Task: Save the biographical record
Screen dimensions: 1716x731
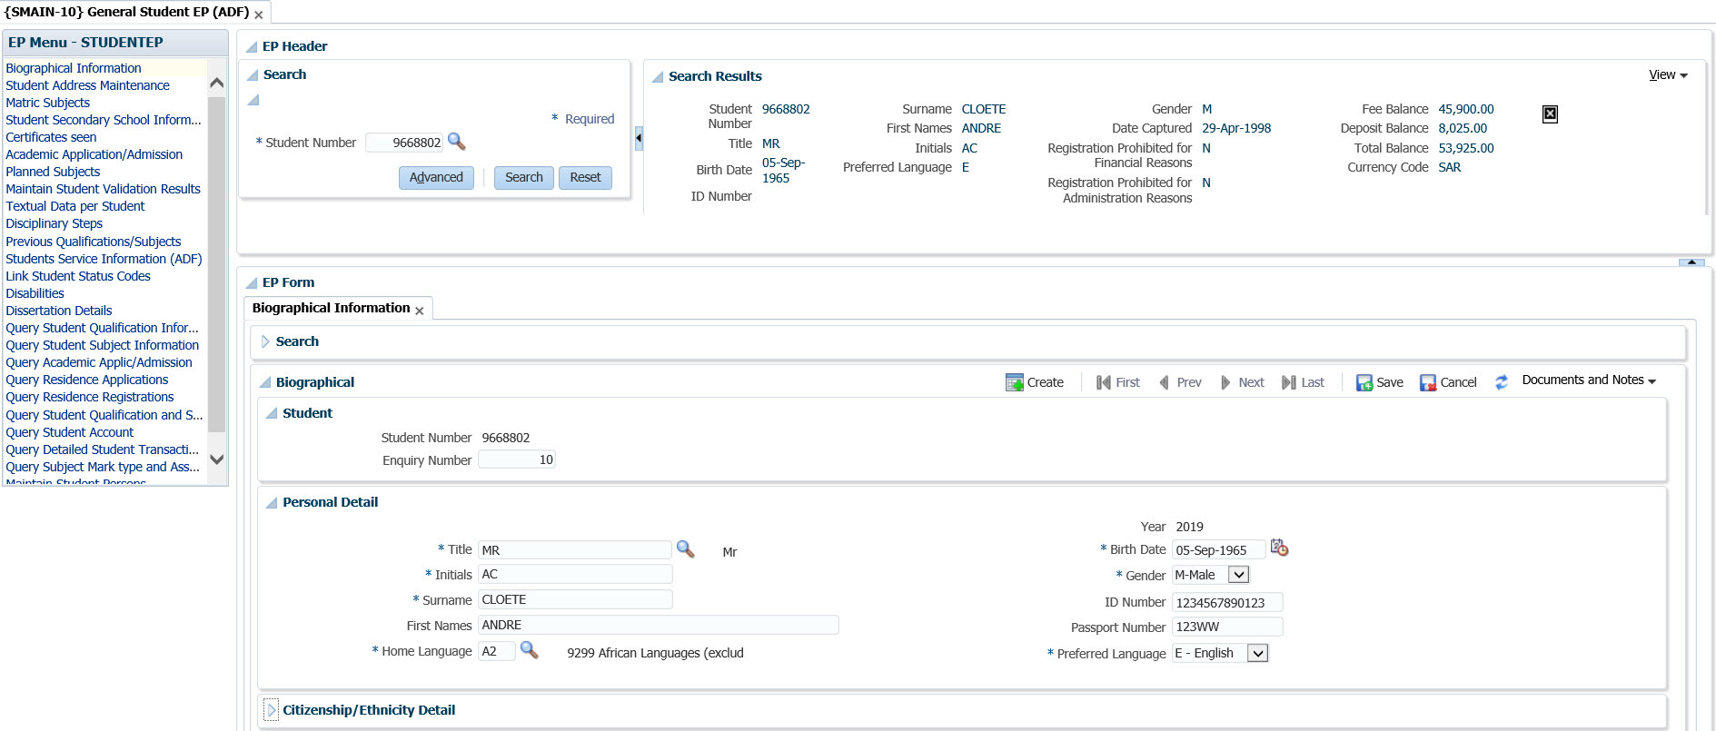Action: pos(1380,382)
